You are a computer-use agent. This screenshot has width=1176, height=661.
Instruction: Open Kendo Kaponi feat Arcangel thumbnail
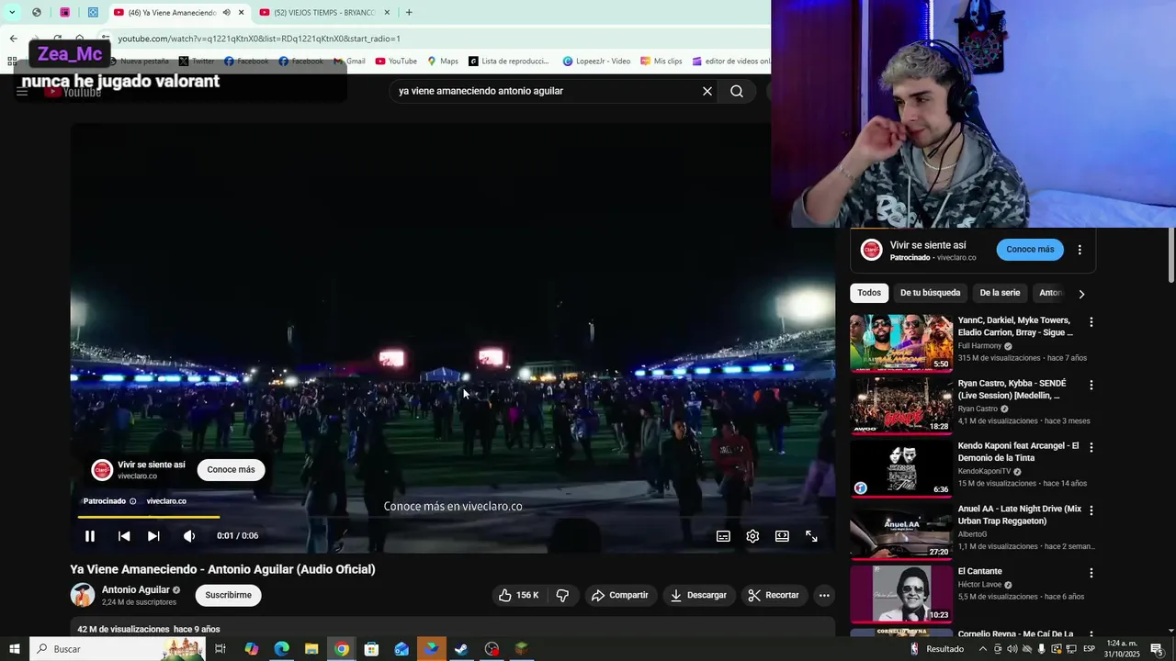(x=901, y=467)
